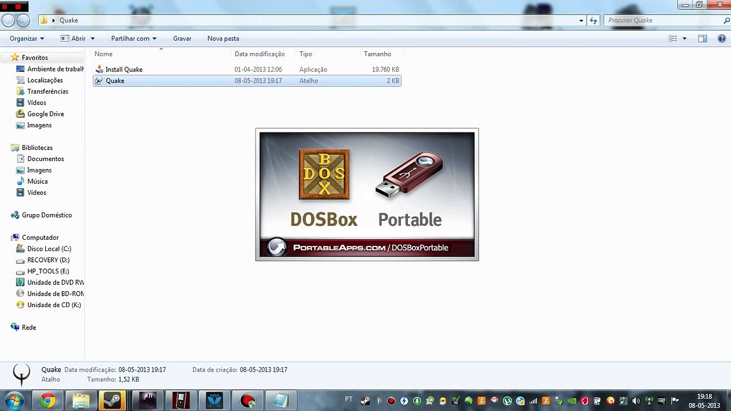Click the change view icon

click(x=673, y=38)
